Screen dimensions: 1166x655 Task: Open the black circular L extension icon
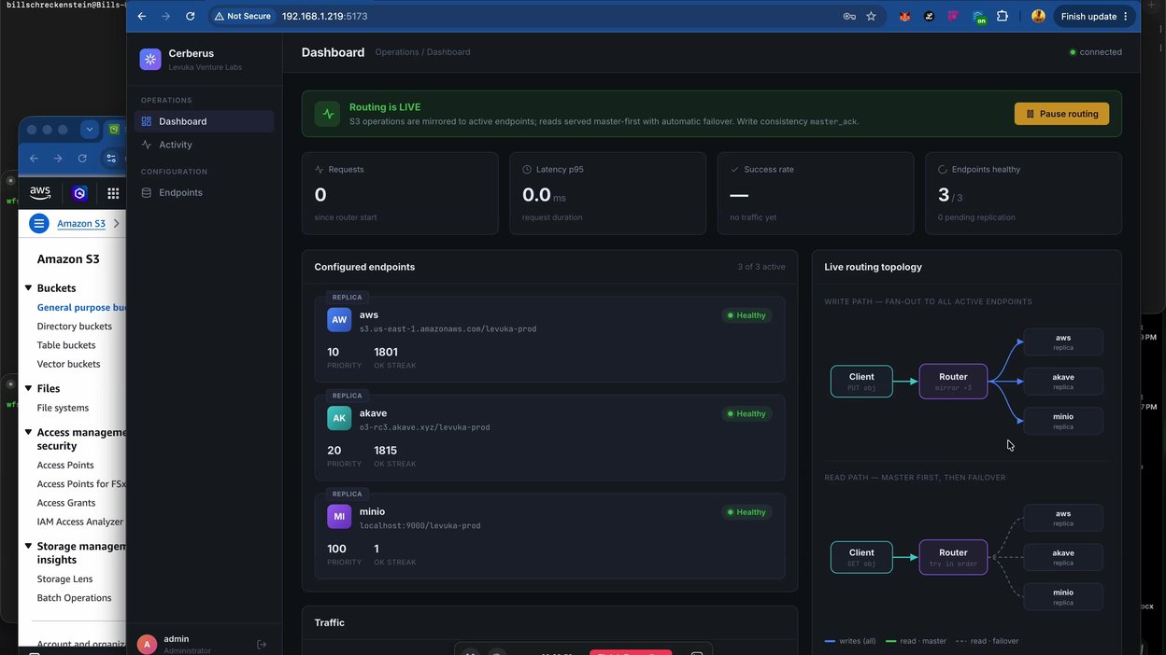(x=929, y=16)
